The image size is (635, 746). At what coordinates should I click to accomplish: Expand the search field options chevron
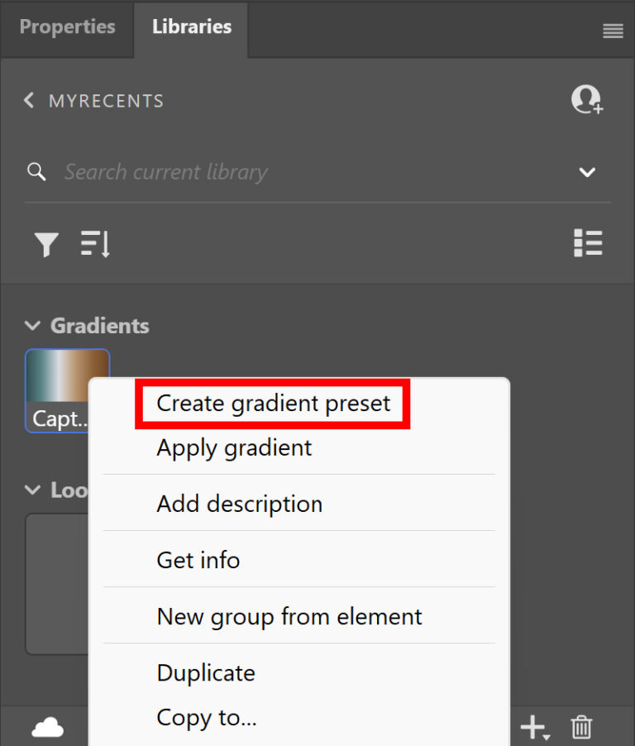point(587,172)
